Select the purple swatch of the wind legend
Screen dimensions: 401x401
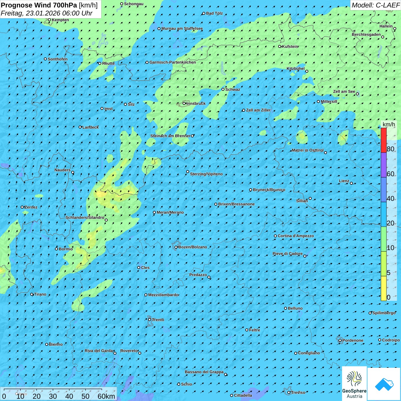click(x=384, y=165)
